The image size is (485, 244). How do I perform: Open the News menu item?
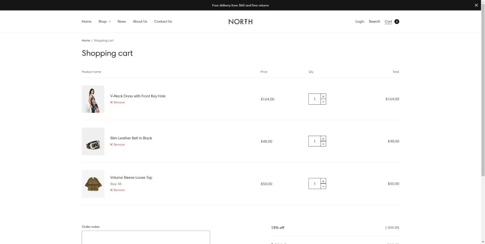coord(122,22)
